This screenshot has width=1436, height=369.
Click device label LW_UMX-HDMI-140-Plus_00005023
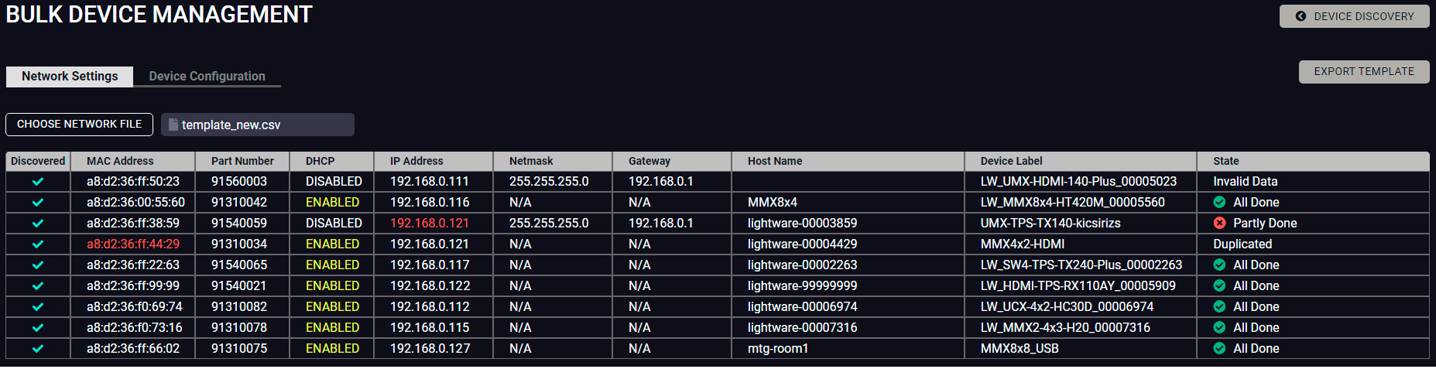1078,181
